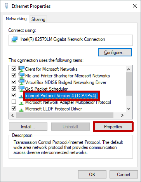
Task: Select the QoS Packet Scheduler icon
Action: click(21, 88)
